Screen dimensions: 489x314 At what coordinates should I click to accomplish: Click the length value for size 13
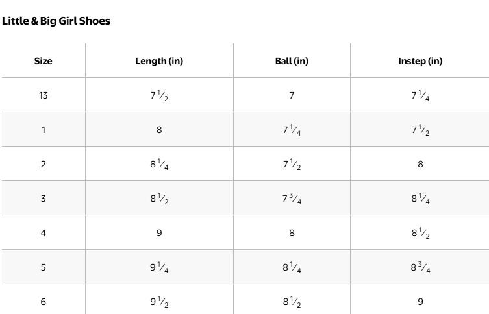coord(159,96)
